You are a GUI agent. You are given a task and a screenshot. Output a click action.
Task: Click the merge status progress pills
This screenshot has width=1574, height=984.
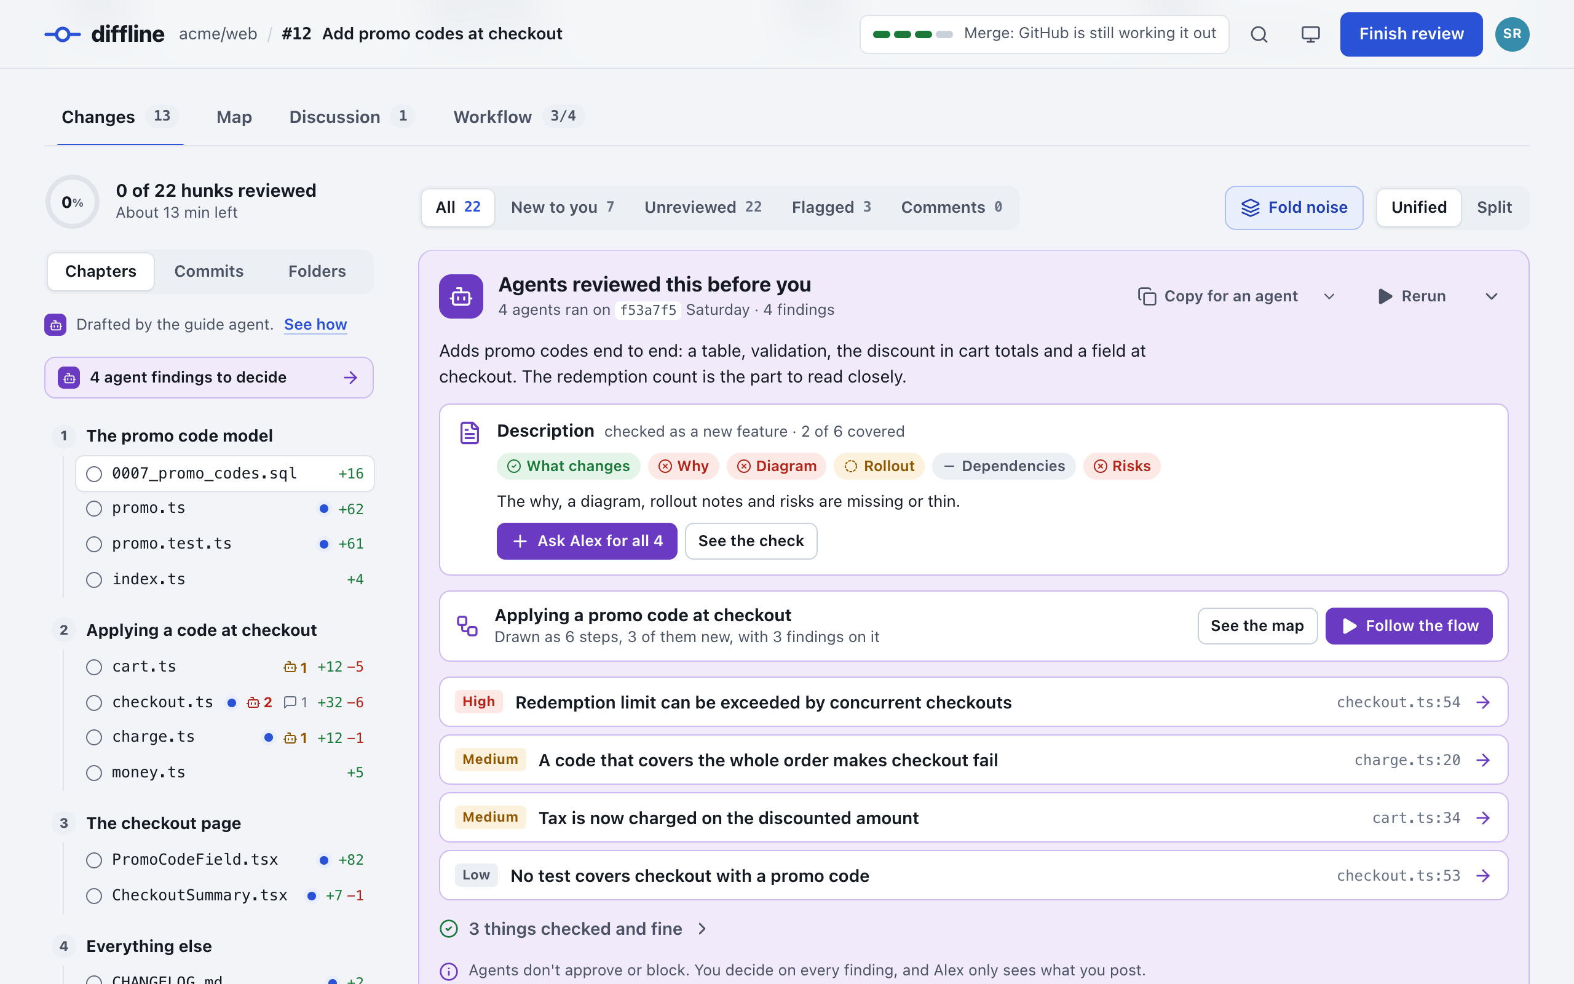[912, 34]
